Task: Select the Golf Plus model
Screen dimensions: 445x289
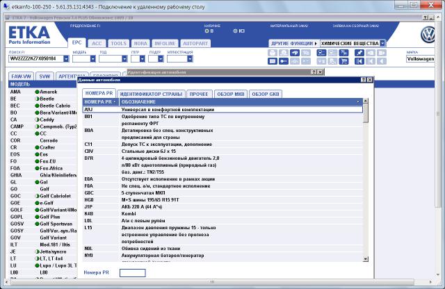Action: 42,217
